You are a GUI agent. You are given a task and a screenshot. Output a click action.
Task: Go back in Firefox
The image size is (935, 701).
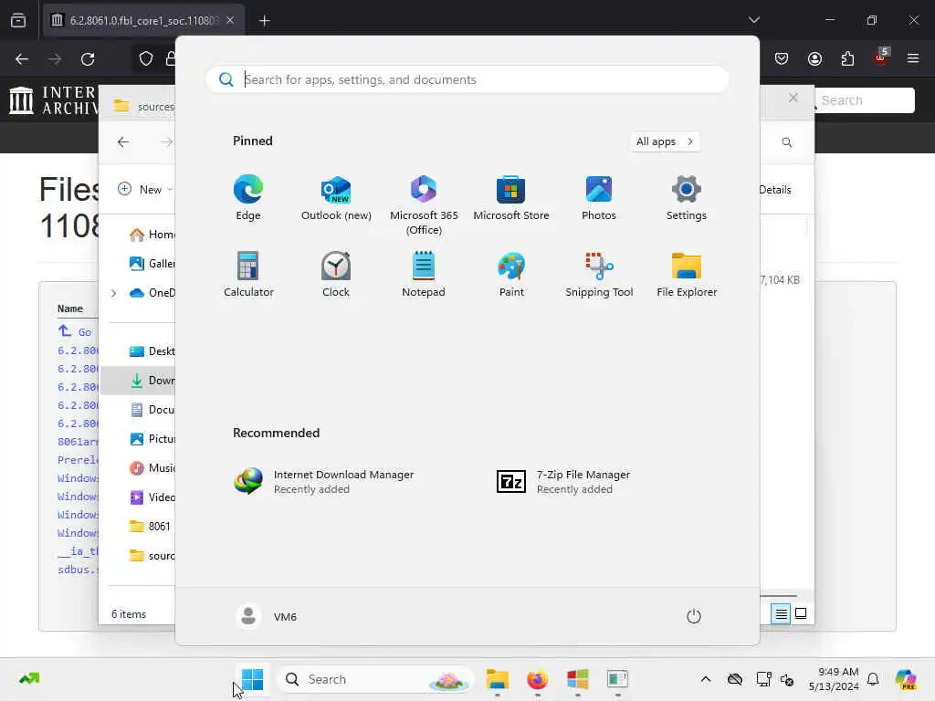[22, 58]
